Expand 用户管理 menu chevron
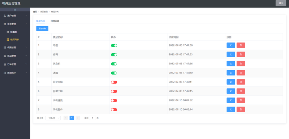Image resolution: width=289 pixels, height=139 pixels. [x=26, y=15]
